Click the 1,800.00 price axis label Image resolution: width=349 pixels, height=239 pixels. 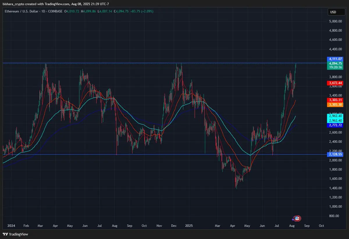click(335, 170)
